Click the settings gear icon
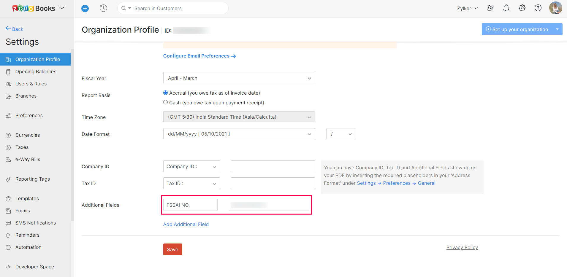Screen dimensions: 567x277 tap(522, 8)
